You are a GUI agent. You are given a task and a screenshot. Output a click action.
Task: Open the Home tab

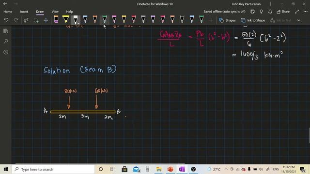(8, 12)
